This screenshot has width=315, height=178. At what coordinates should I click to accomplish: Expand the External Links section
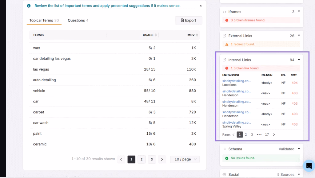click(x=299, y=36)
